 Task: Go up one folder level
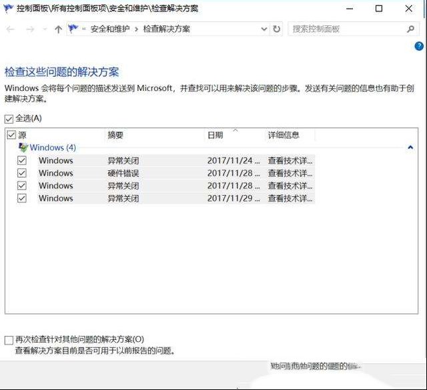[58, 29]
